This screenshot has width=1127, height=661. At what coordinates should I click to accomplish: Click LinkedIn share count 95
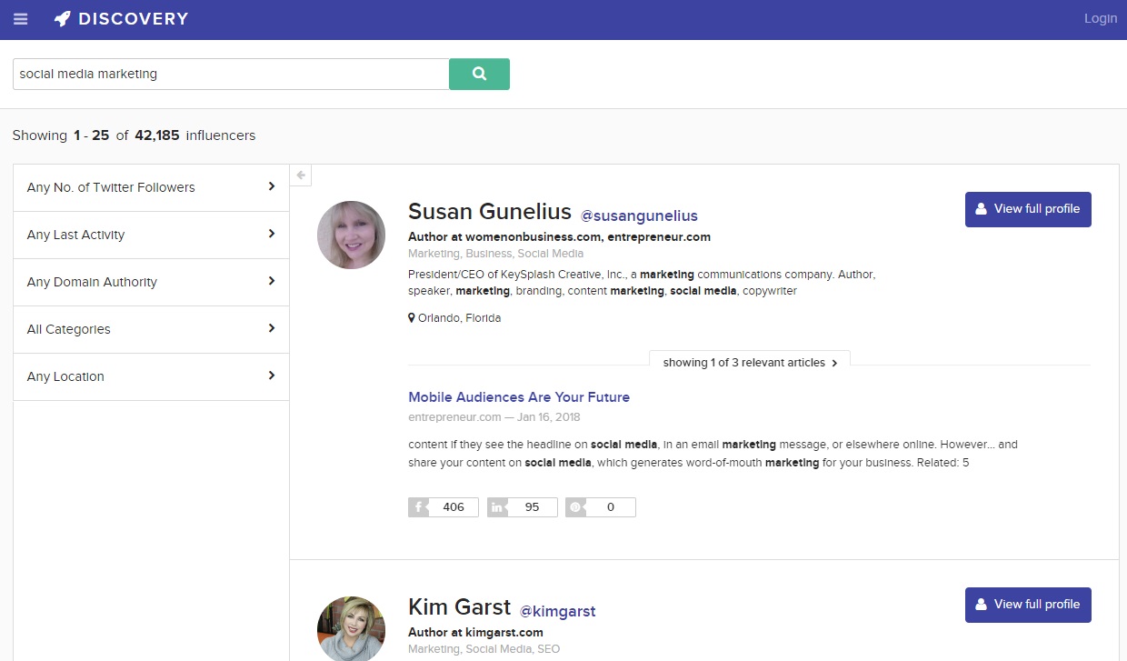pyautogui.click(x=523, y=507)
